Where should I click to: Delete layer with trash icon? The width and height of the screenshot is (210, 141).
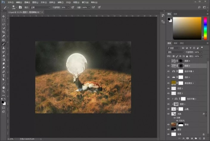(x=204, y=138)
